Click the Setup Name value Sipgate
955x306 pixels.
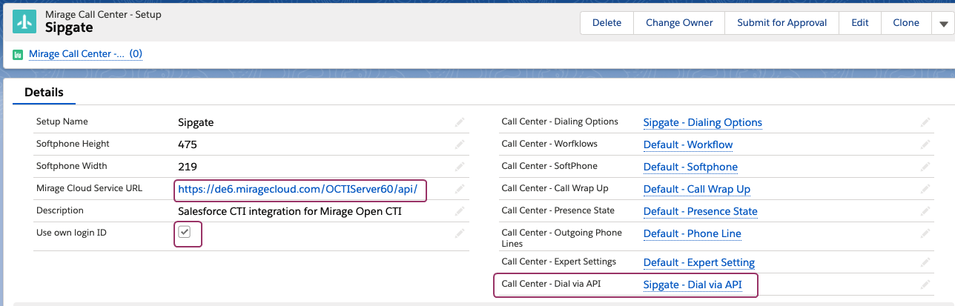[x=196, y=122]
